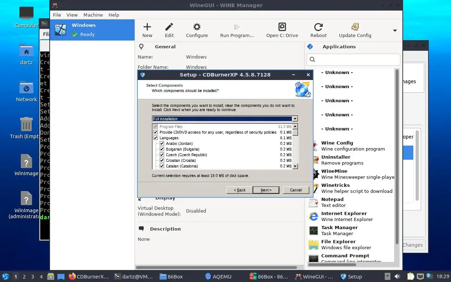
Task: Open the Help menu in WineGUI
Action: pos(114,15)
